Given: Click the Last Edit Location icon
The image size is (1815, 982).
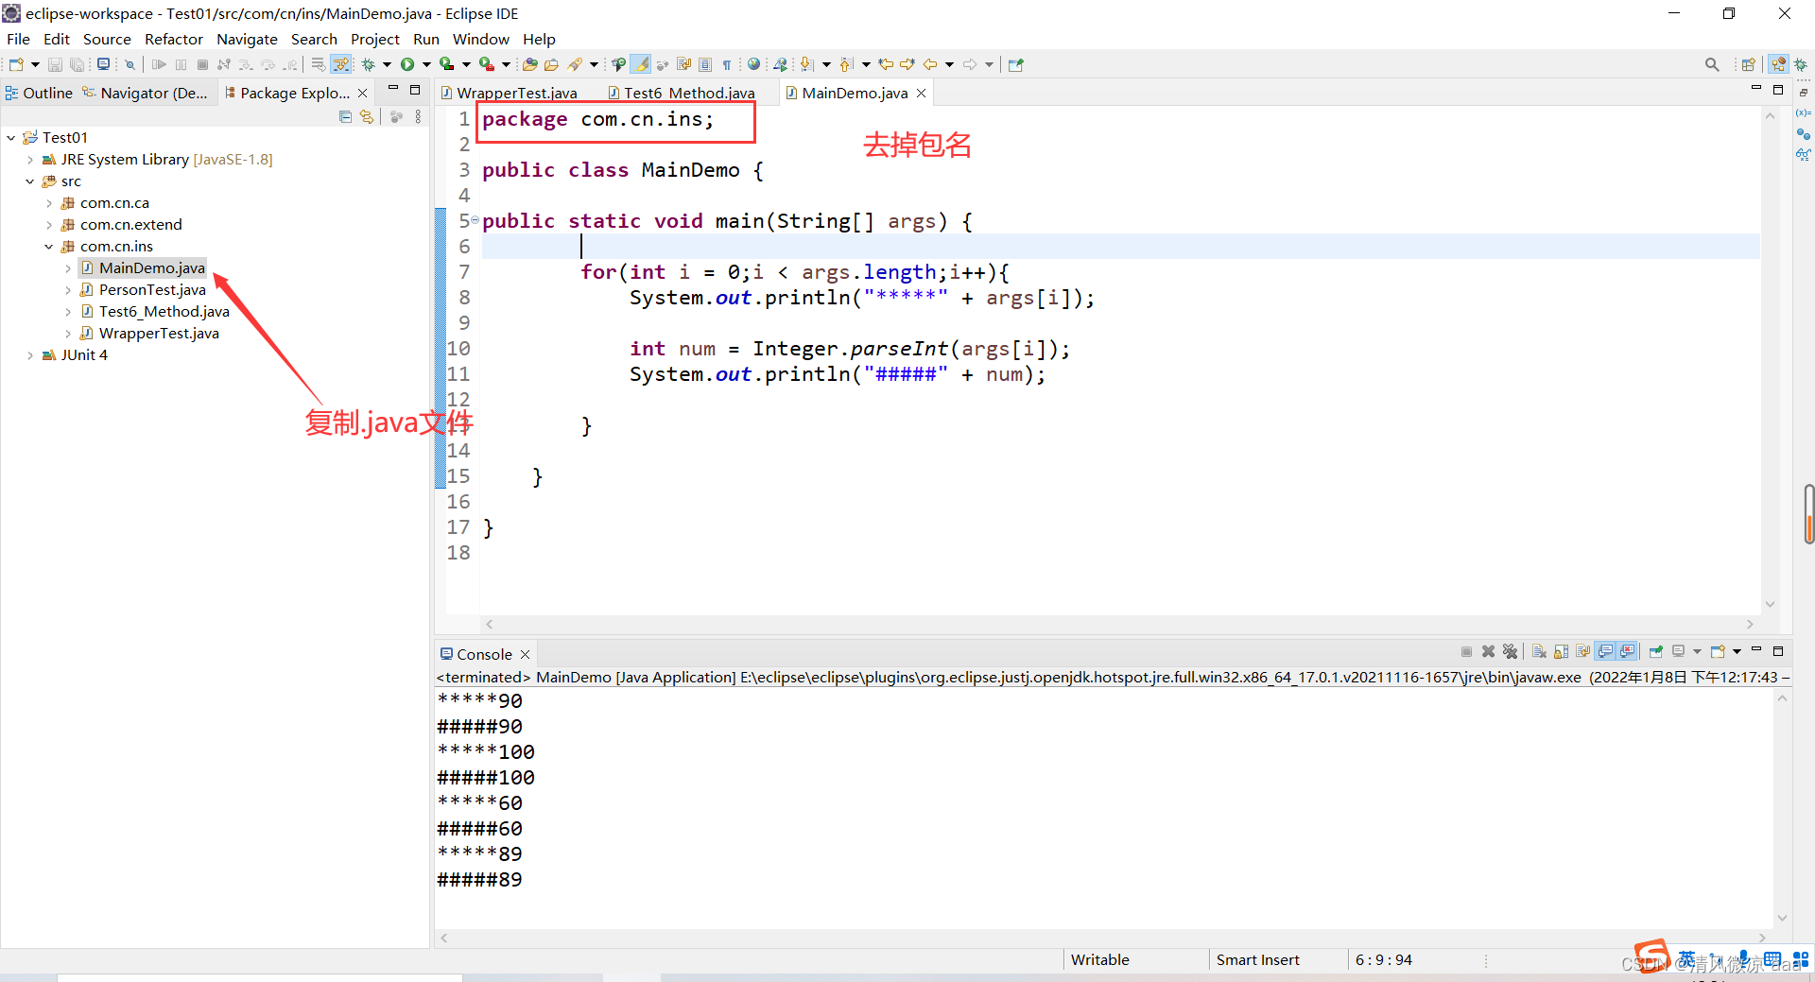Looking at the screenshot, I should click(x=886, y=64).
